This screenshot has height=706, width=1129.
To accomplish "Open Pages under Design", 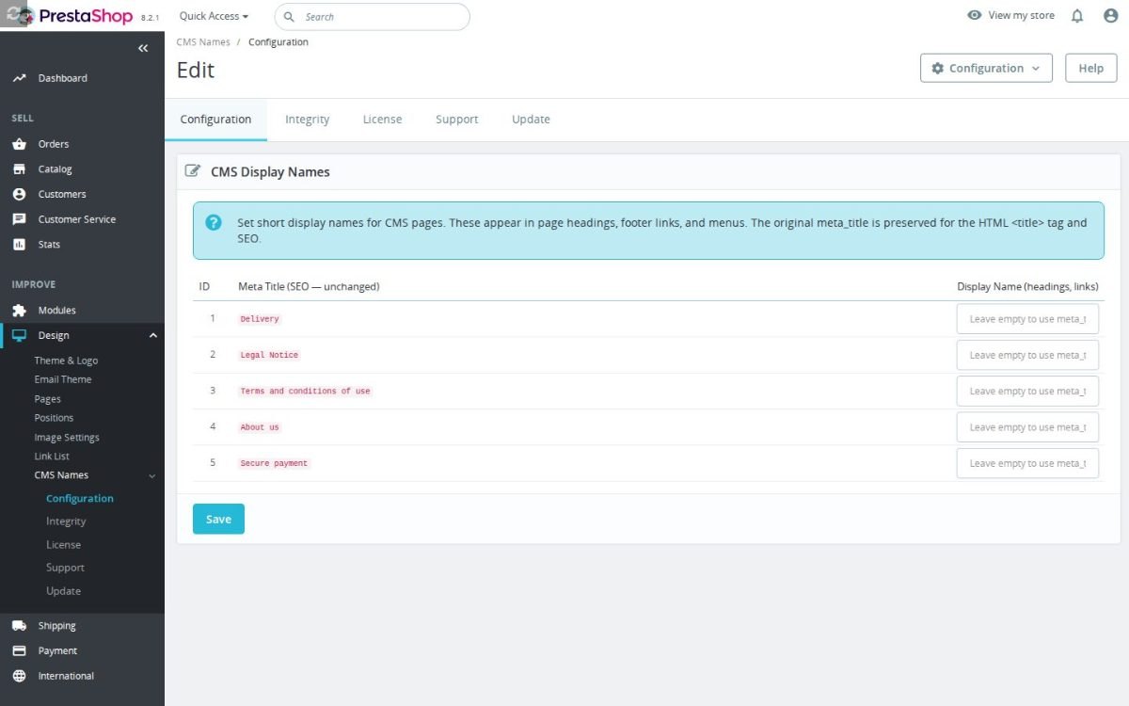I will pos(48,399).
